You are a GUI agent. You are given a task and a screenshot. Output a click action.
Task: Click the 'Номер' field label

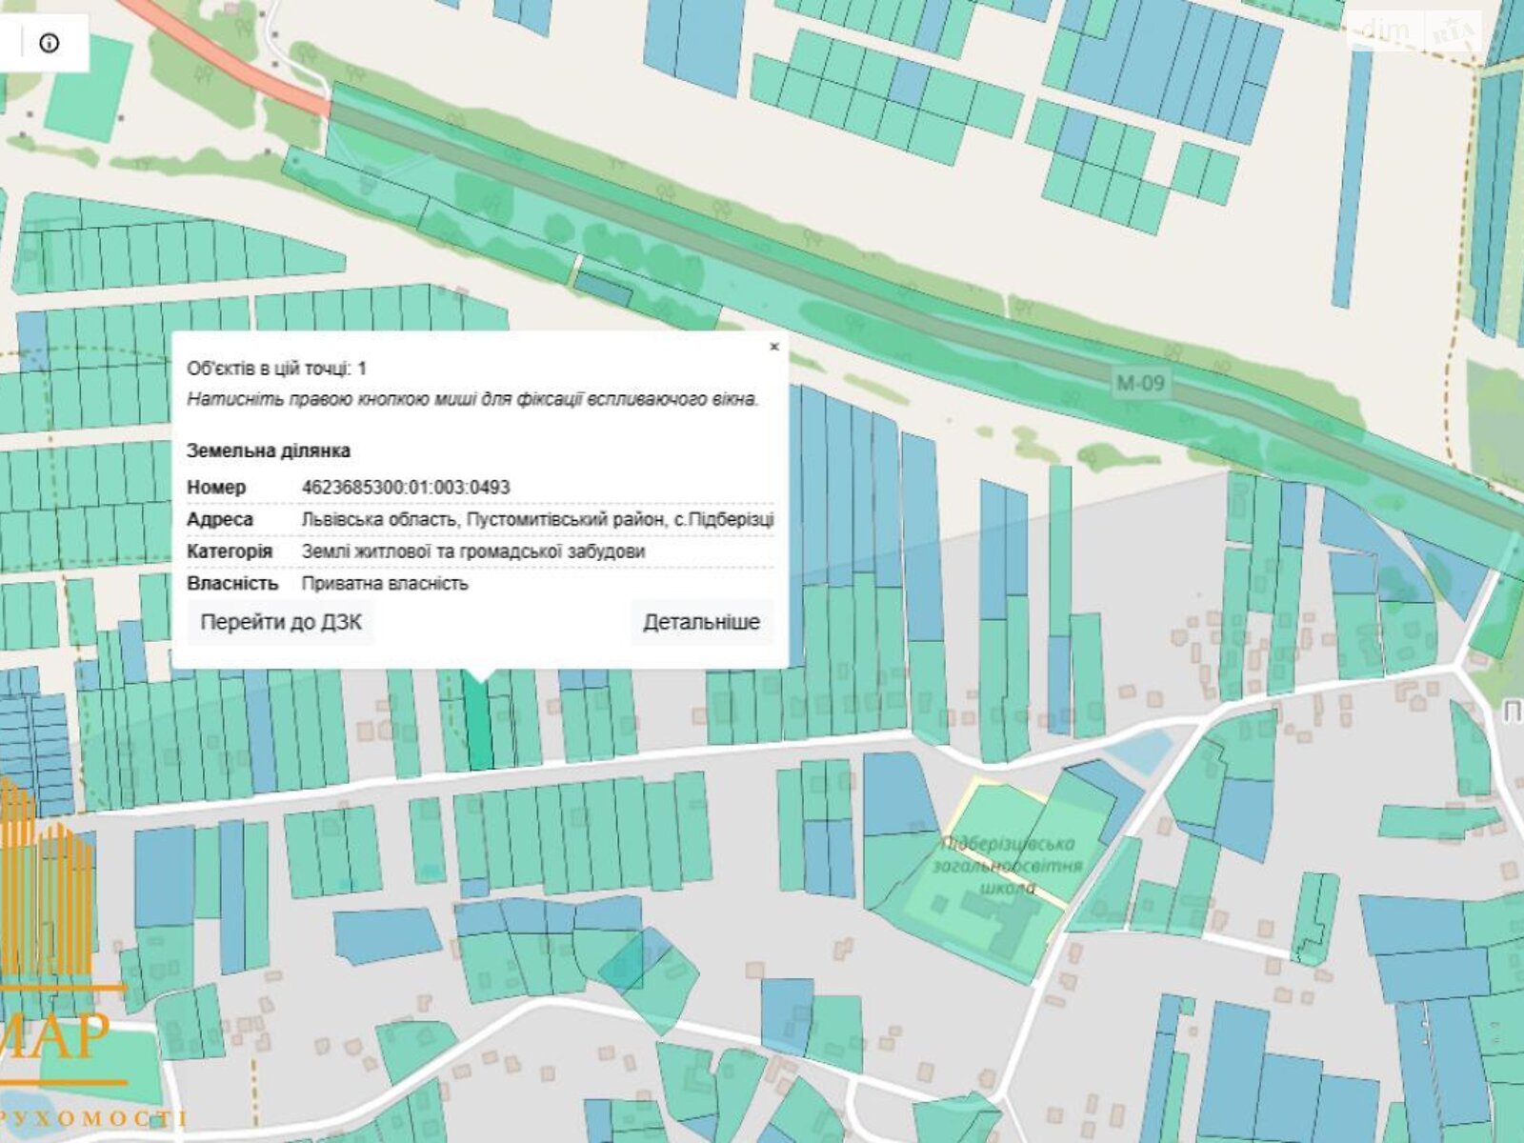click(x=216, y=488)
